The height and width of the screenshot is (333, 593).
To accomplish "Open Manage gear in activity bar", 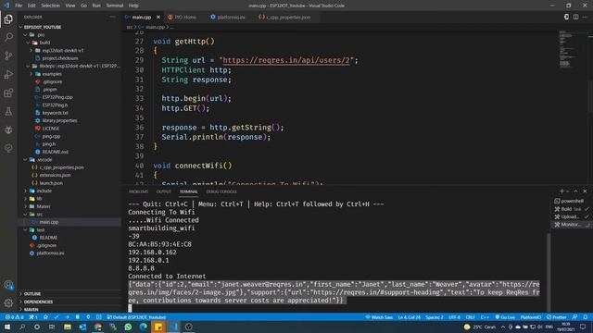I will pyautogui.click(x=8, y=302).
